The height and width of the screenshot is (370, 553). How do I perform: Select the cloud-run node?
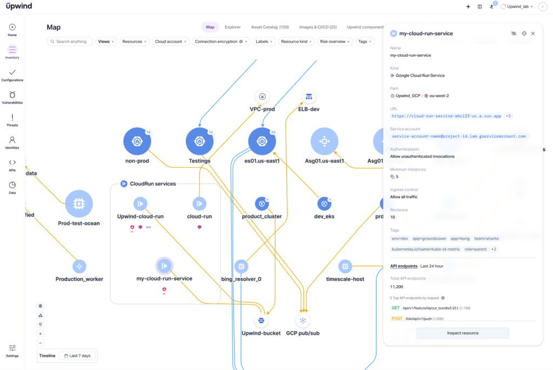tap(199, 204)
